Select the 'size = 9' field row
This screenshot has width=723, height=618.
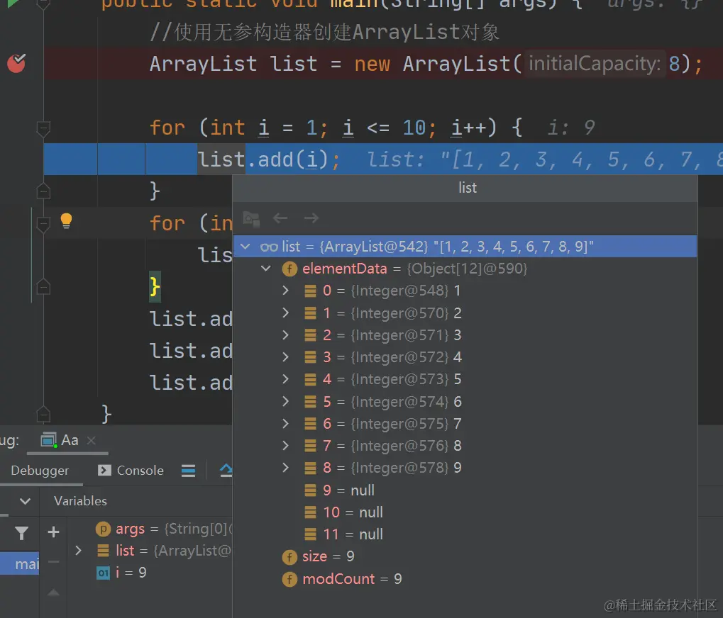pos(465,556)
